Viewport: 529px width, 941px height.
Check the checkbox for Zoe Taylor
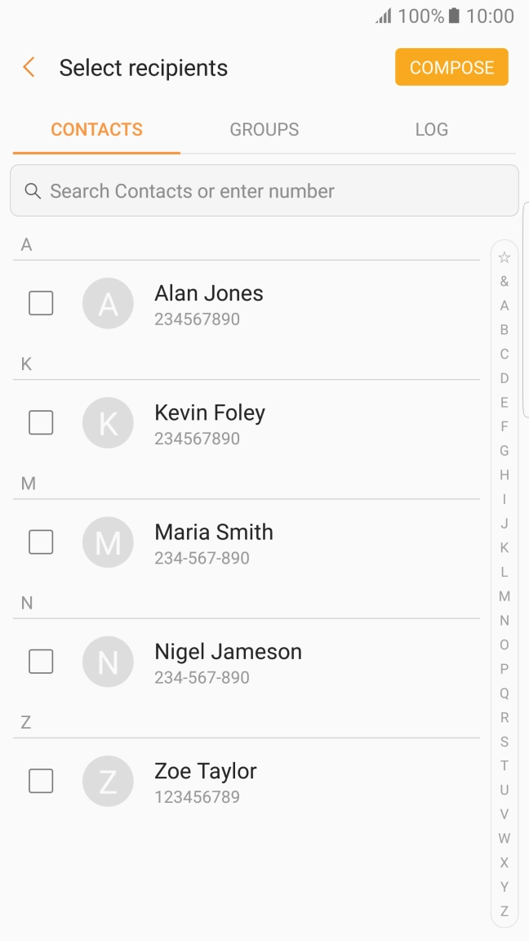[x=41, y=781]
